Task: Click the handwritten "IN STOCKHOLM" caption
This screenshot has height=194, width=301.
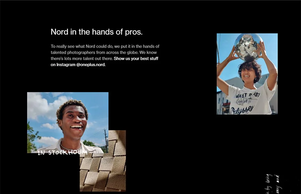Action: coord(63,153)
